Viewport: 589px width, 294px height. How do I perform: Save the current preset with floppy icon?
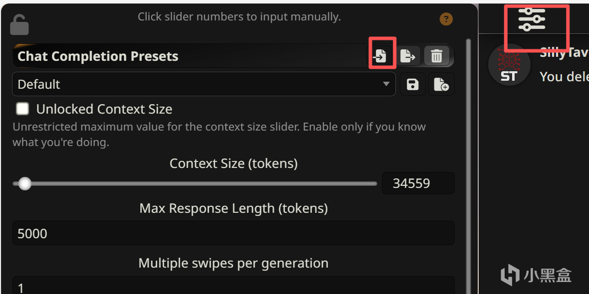point(412,84)
